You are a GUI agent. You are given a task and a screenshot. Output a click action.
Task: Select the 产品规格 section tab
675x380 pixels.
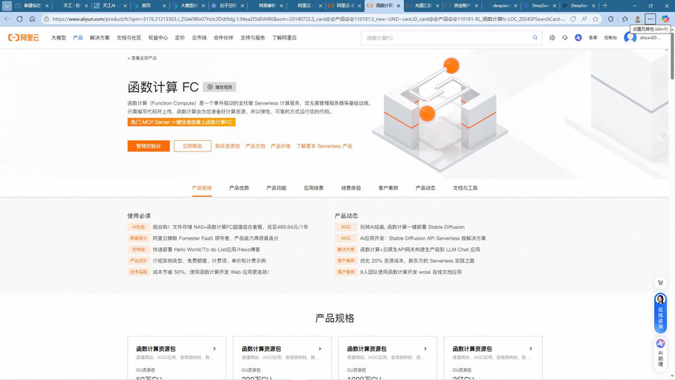click(202, 188)
